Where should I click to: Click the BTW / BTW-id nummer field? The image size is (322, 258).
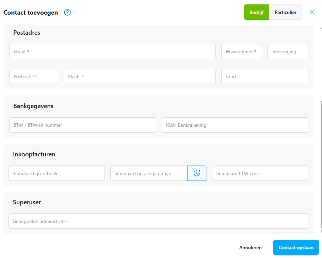pyautogui.click(x=83, y=125)
